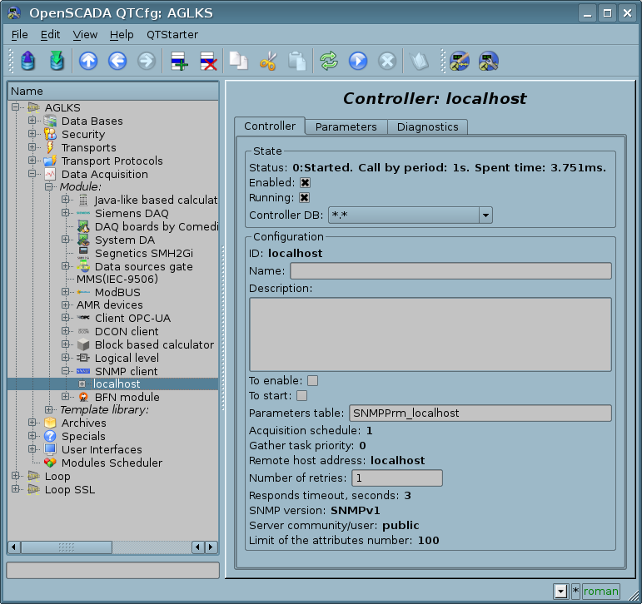642x604 pixels.
Task: Open the Help menu
Action: [122, 35]
